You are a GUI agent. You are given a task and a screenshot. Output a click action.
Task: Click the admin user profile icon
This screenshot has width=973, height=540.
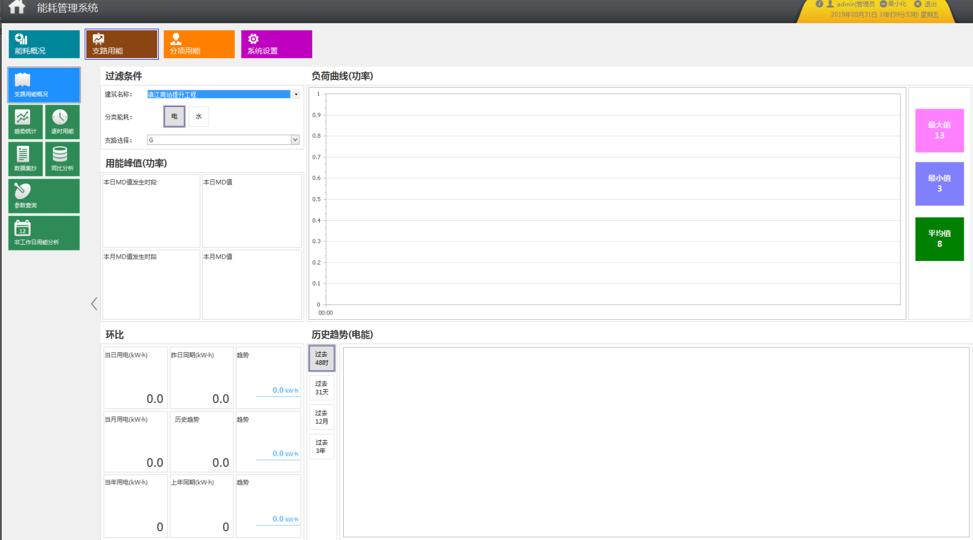tap(830, 4)
